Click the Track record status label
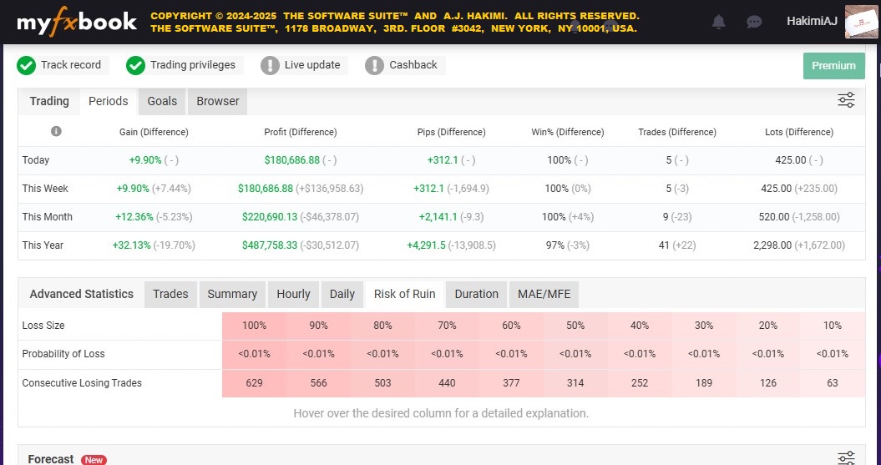Image resolution: width=881 pixels, height=465 pixels. (x=71, y=64)
